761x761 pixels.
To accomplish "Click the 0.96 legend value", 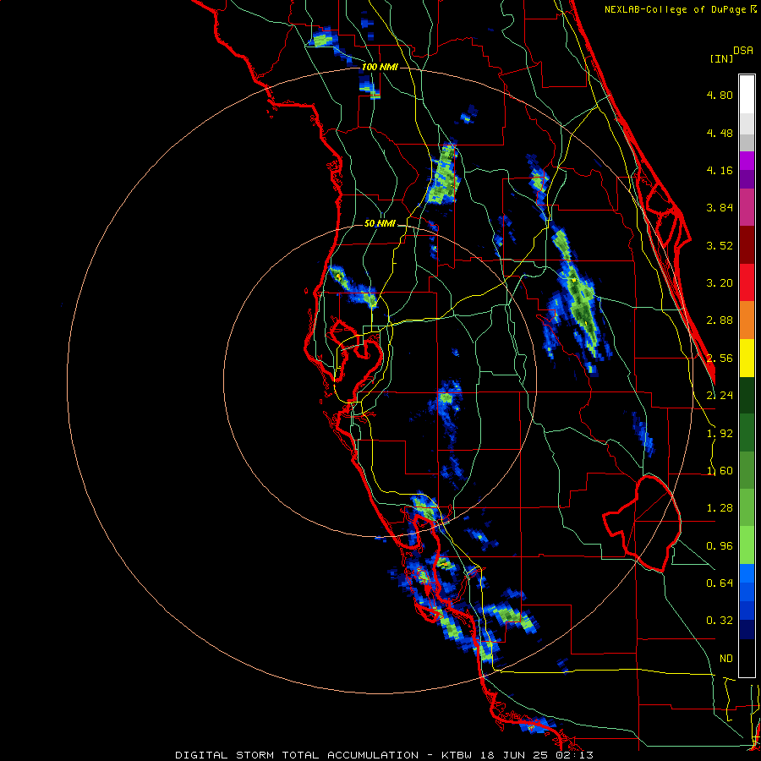I will click(x=720, y=546).
